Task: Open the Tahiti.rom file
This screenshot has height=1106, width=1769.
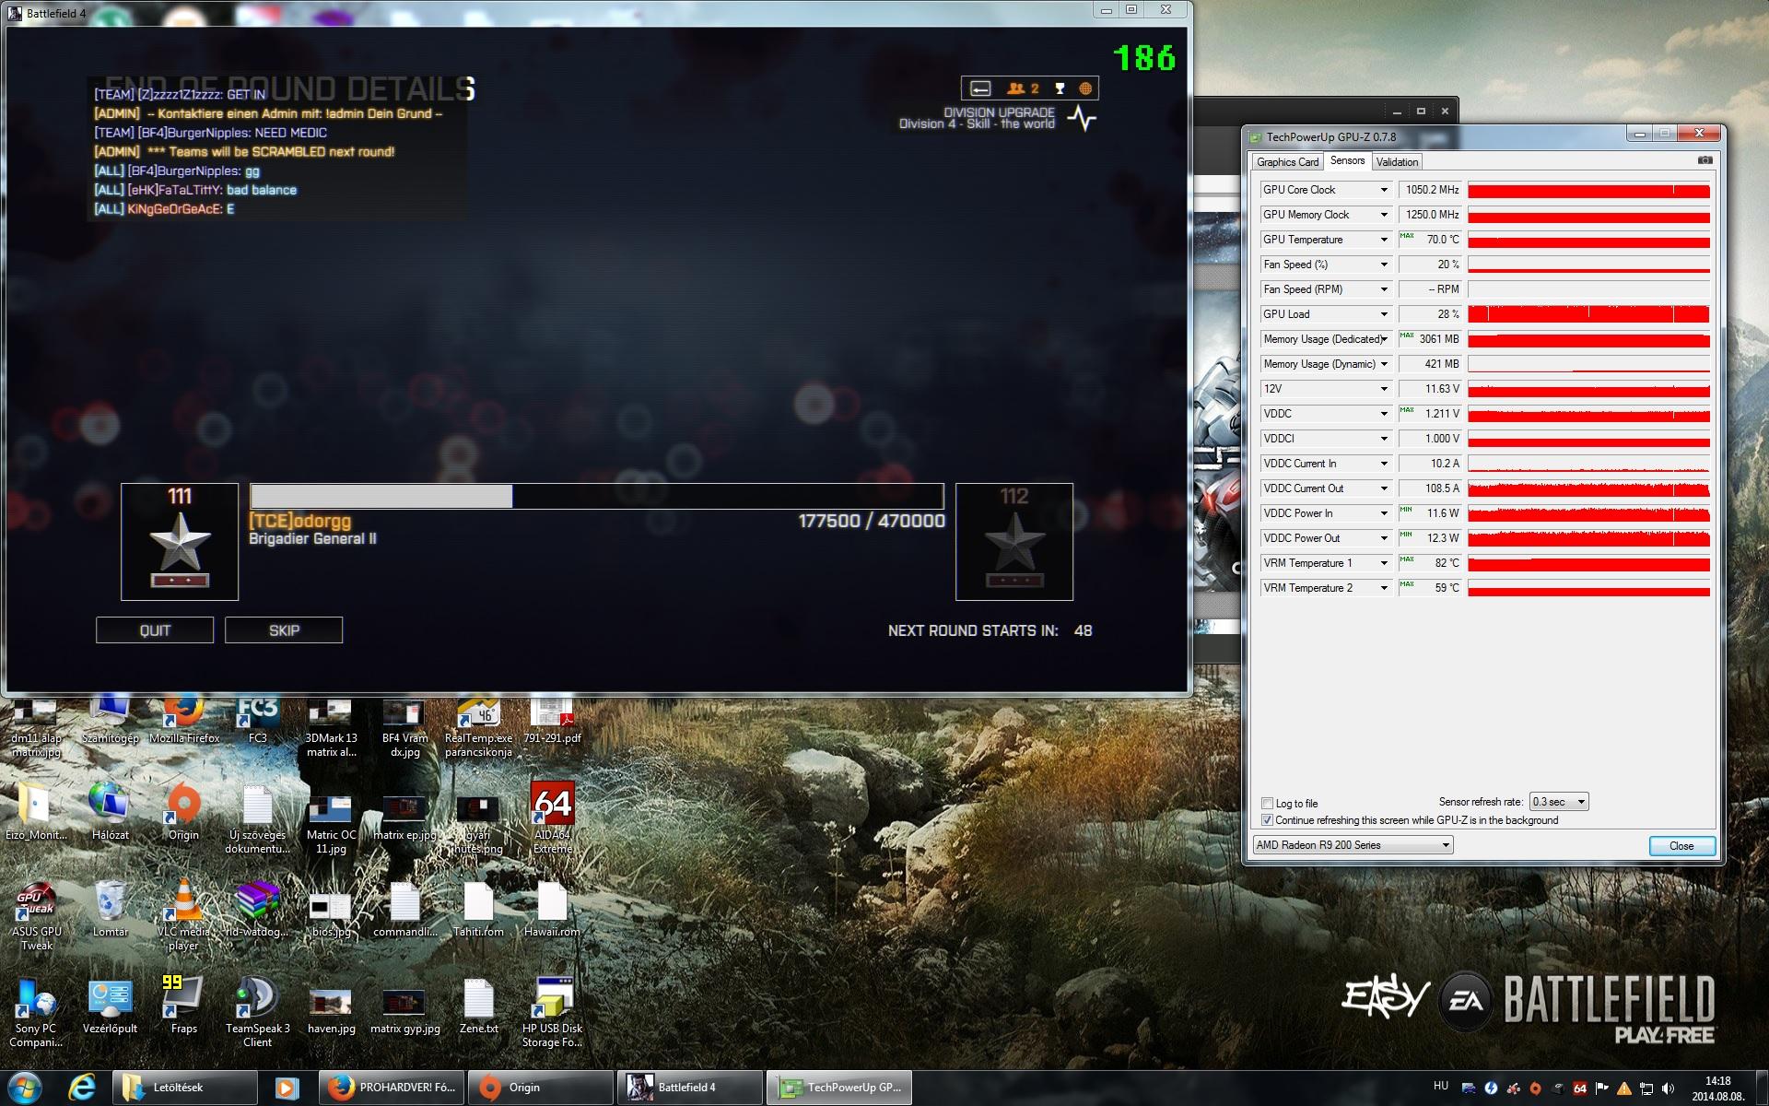Action: point(478,911)
